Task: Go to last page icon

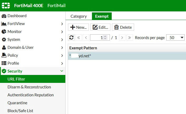Action: (130, 38)
